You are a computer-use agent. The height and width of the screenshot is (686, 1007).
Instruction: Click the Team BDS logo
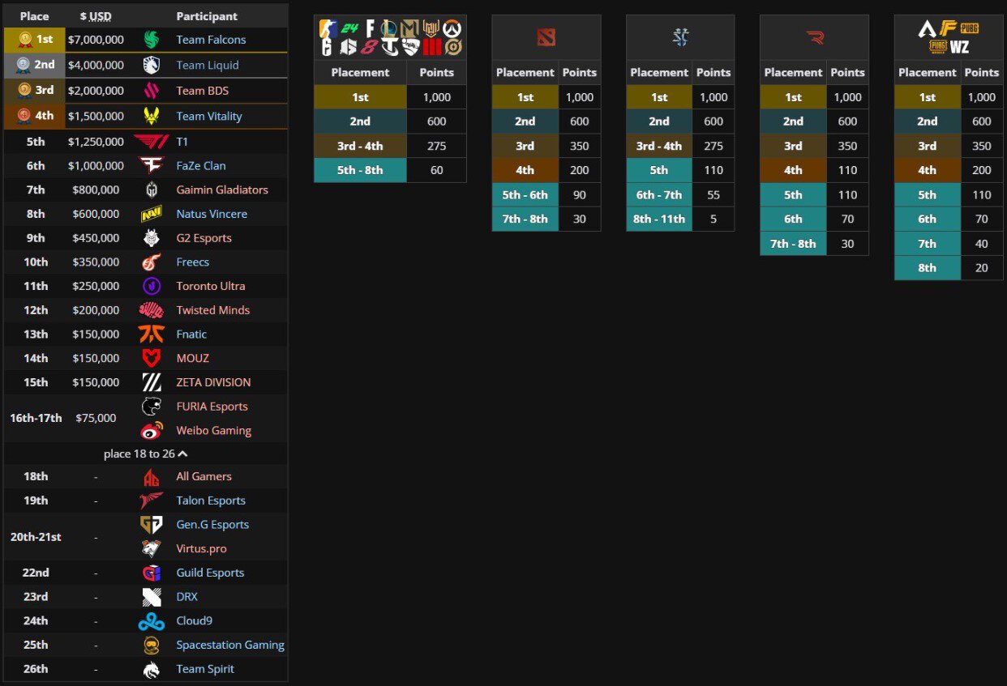click(152, 91)
